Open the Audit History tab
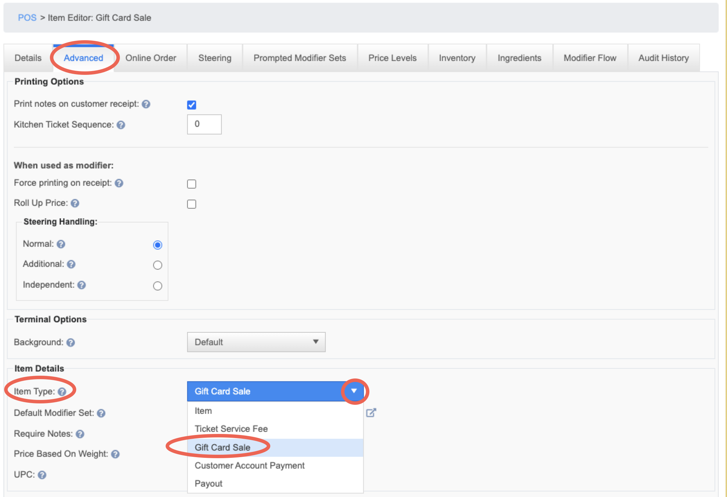 (664, 58)
